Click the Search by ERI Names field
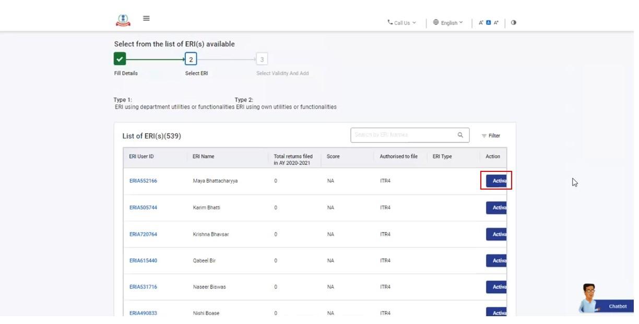 coord(402,135)
